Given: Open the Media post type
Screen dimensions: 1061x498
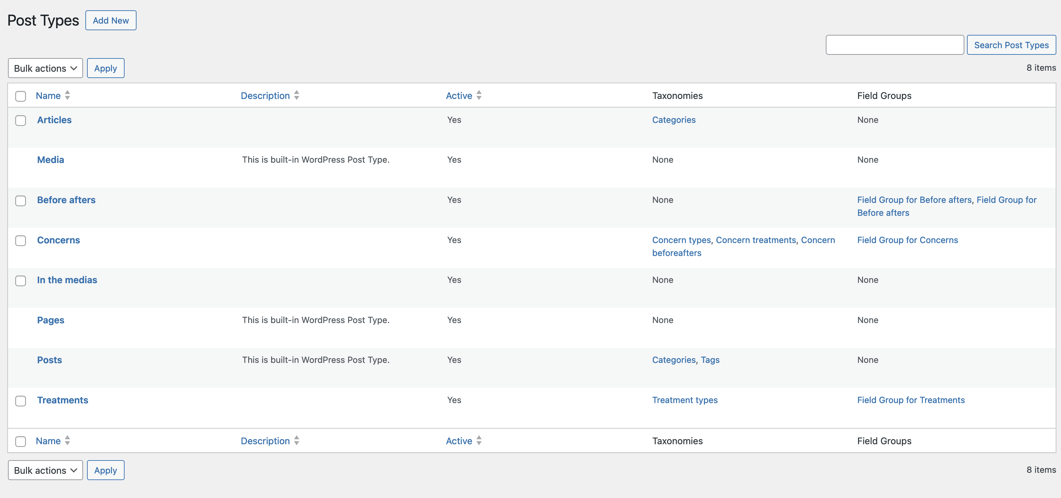Looking at the screenshot, I should [x=51, y=160].
